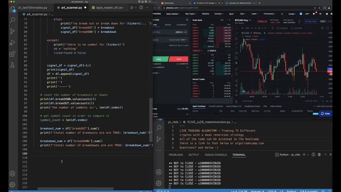Open Search in lower-right VS Code window

[159, 127]
